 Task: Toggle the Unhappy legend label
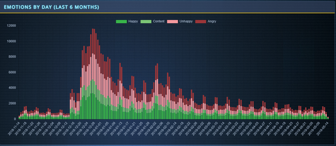[186, 21]
